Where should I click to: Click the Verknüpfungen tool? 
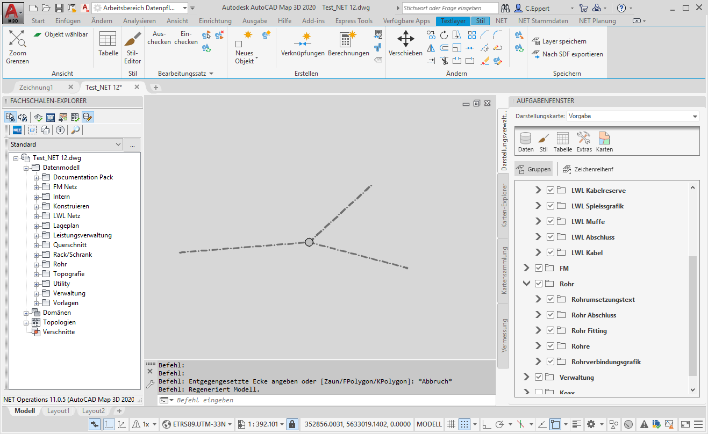(303, 44)
